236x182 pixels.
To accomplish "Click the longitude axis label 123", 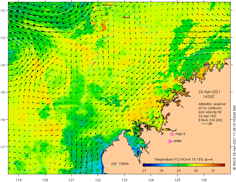I will (x=124, y=180).
